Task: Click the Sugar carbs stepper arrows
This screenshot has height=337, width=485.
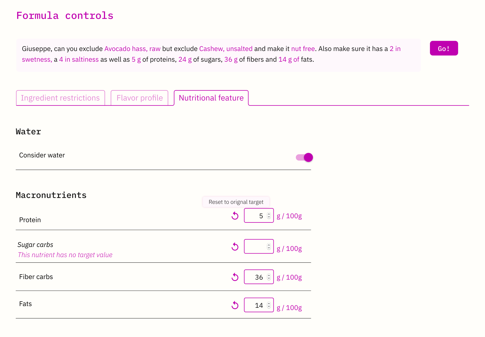Action: pos(269,247)
